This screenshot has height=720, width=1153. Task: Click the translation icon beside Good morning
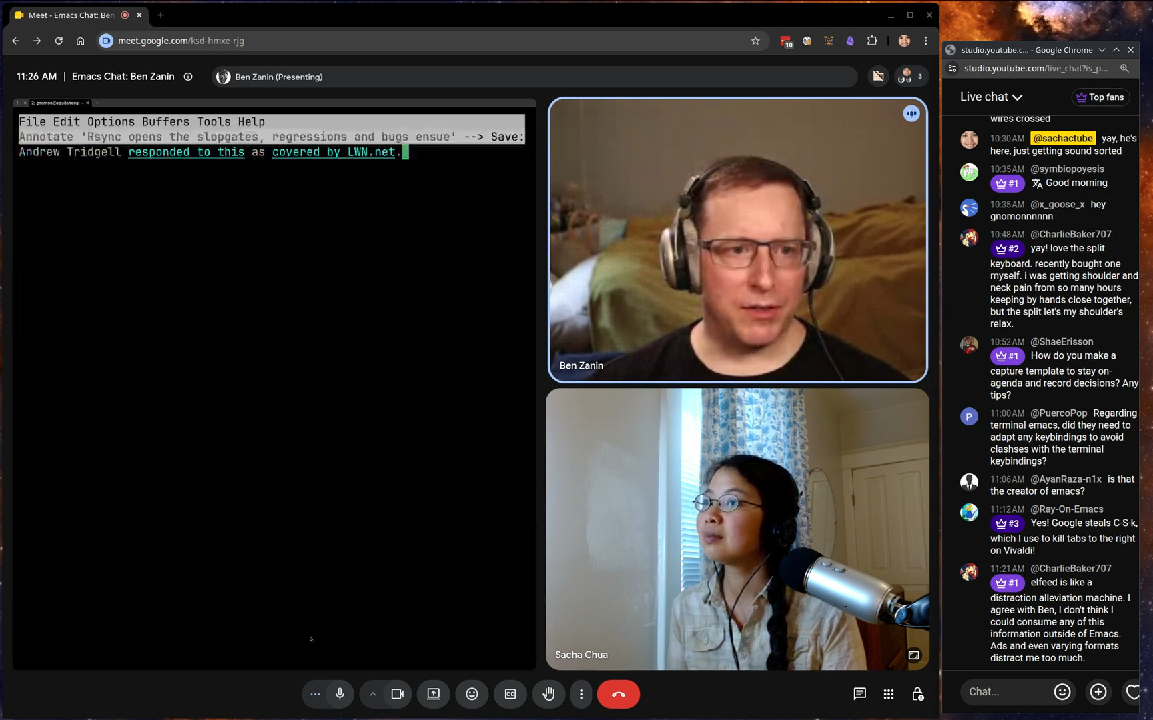click(1037, 183)
